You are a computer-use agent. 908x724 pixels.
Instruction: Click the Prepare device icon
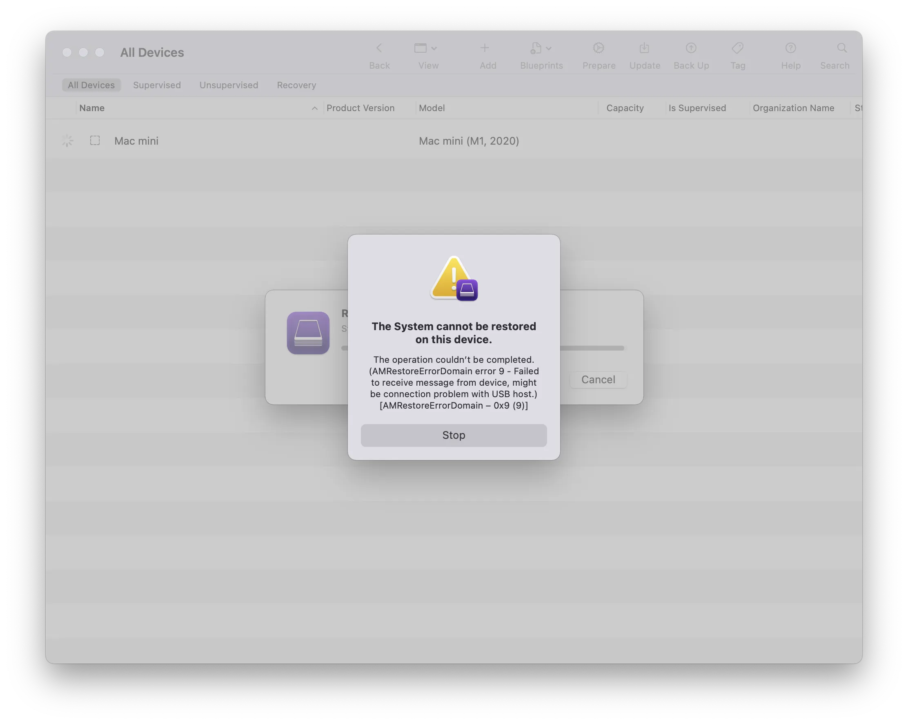click(x=599, y=49)
